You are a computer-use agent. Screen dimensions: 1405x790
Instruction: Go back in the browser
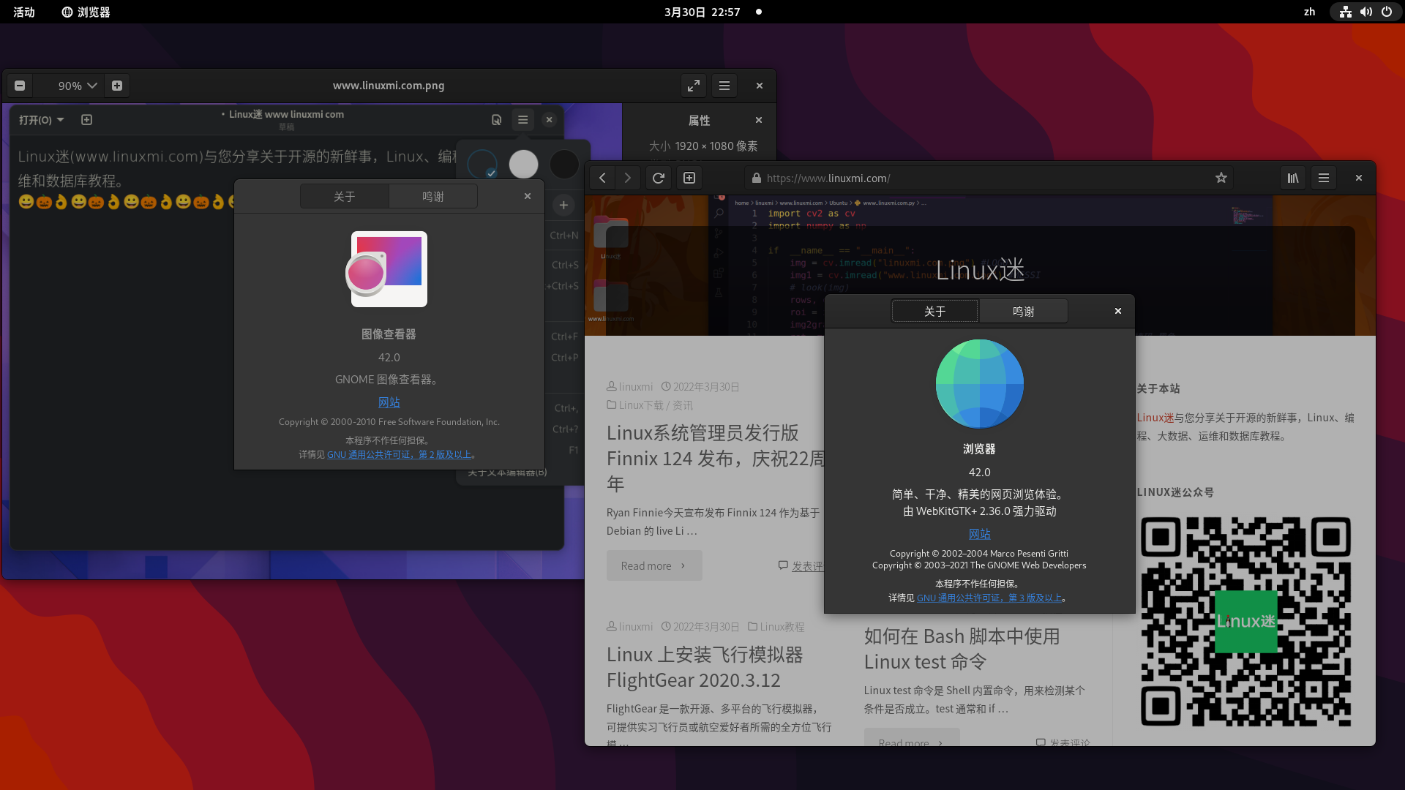(602, 178)
